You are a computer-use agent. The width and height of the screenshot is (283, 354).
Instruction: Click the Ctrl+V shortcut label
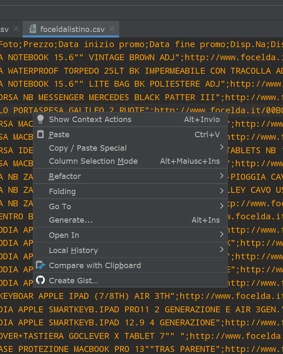coord(207,135)
